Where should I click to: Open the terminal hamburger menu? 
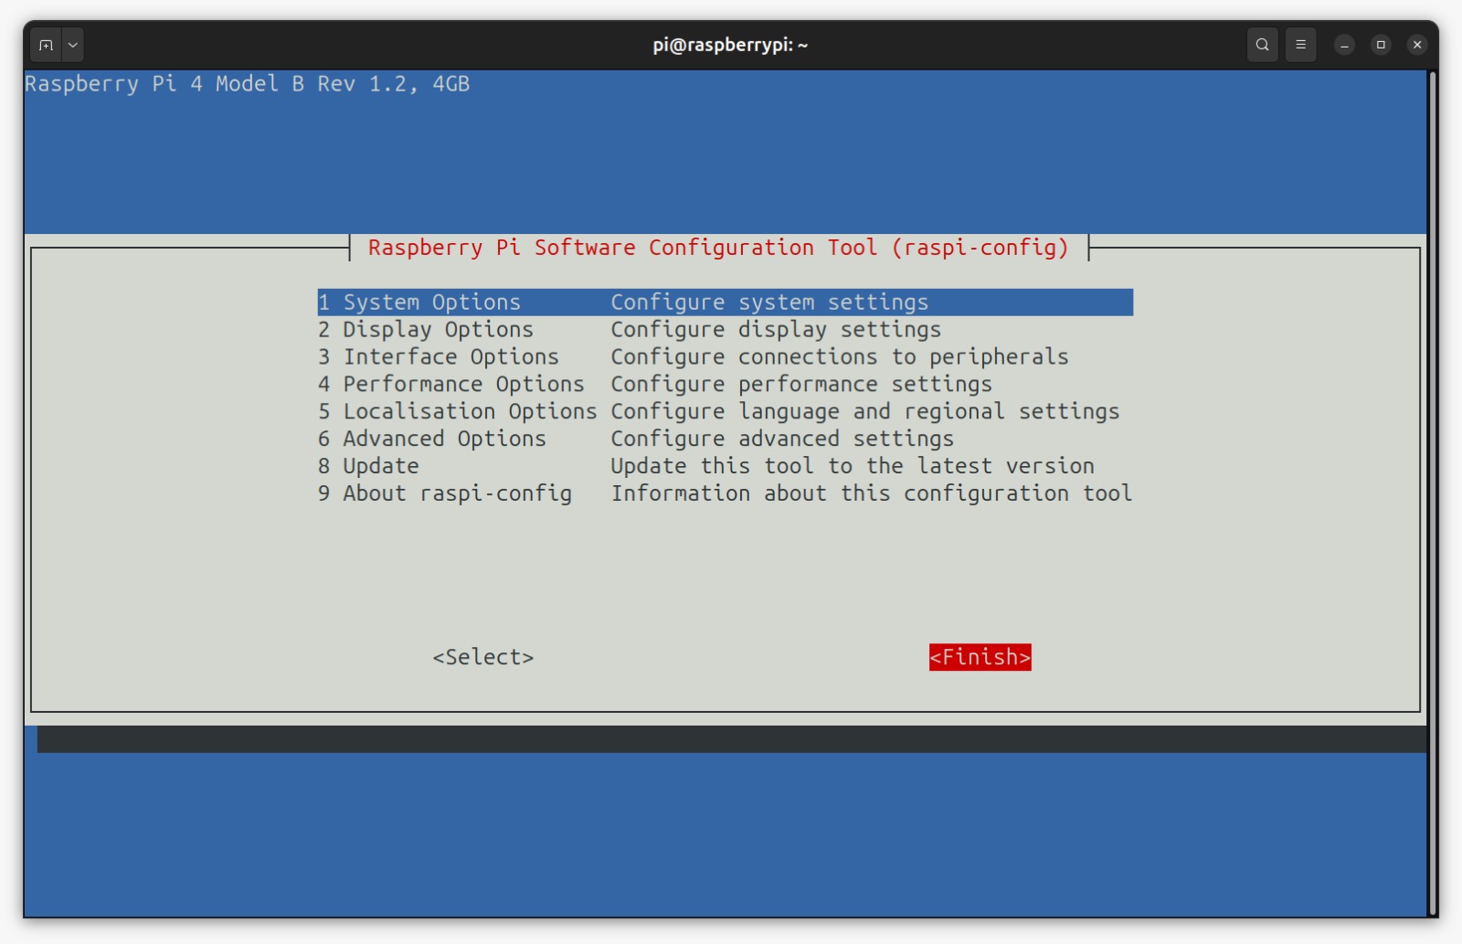1300,45
